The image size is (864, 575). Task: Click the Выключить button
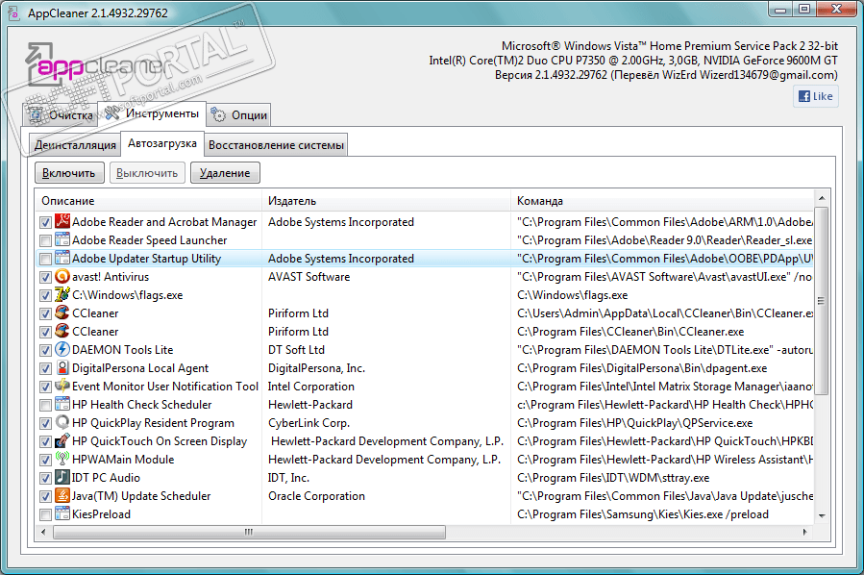147,172
